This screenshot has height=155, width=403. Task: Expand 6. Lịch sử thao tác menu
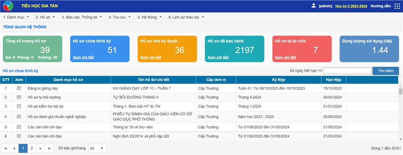tap(186, 17)
